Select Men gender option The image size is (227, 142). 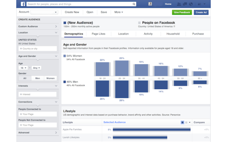tap(38, 78)
